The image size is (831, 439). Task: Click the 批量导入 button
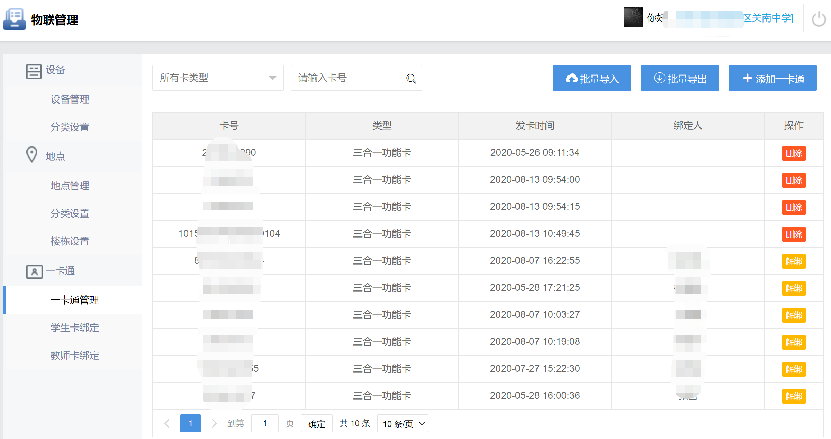tap(592, 78)
